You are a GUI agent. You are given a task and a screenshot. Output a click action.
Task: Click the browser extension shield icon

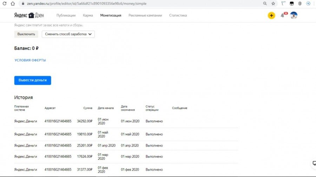(x=300, y=3)
